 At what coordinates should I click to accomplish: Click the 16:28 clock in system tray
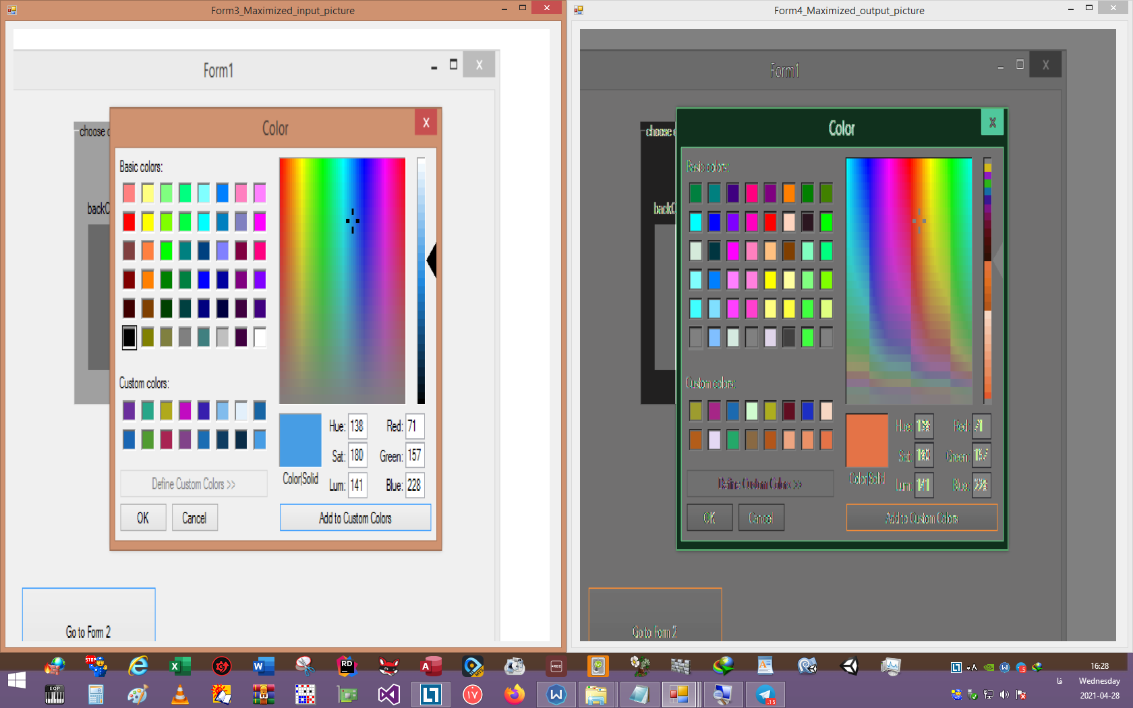coord(1099,666)
